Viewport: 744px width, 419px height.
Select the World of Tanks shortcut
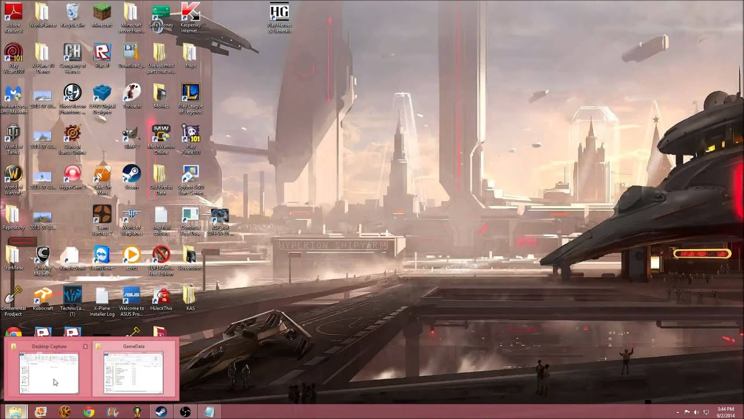click(x=13, y=140)
